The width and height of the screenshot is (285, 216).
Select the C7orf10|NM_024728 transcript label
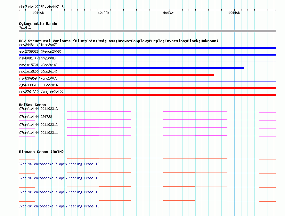[x=36, y=117]
